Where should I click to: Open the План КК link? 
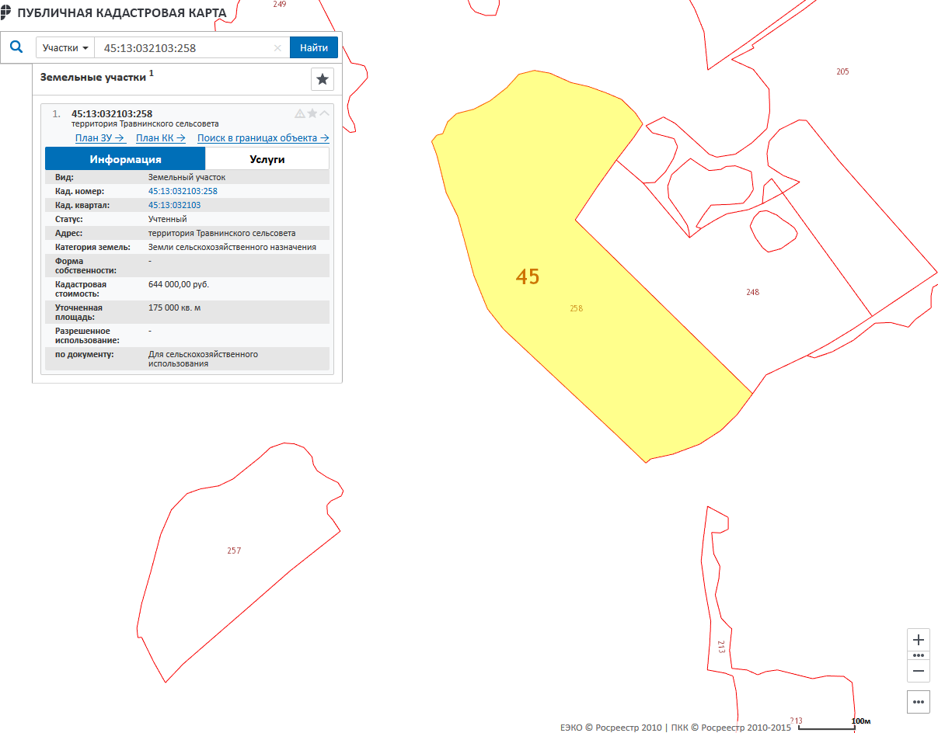[160, 138]
